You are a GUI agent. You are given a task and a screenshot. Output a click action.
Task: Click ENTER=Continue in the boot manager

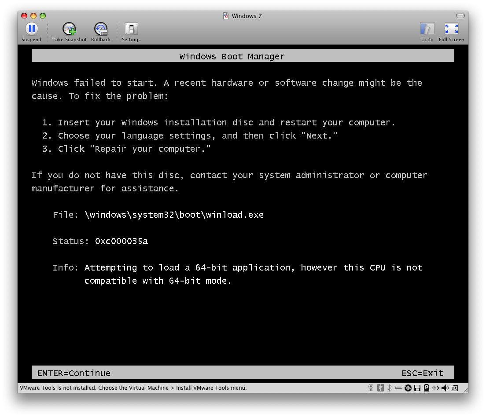click(74, 373)
